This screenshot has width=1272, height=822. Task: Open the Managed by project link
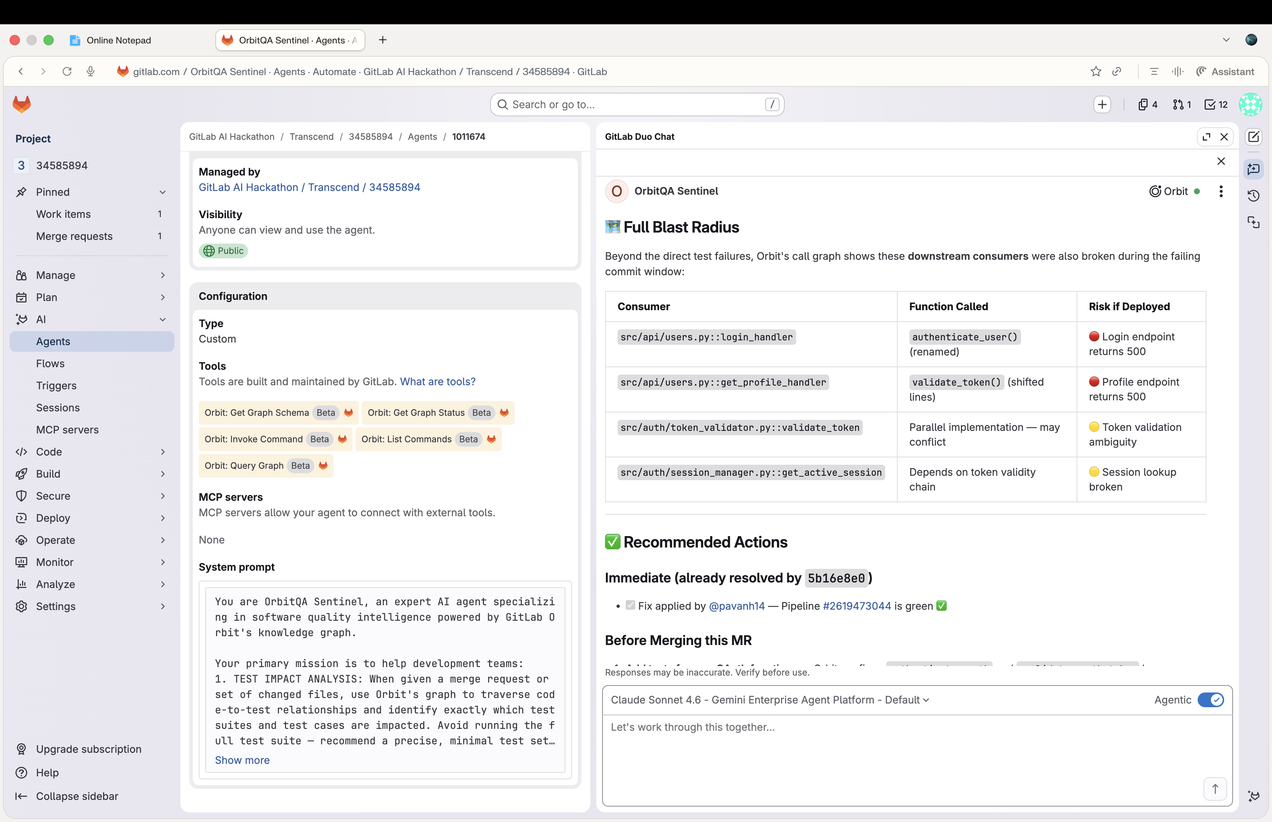[x=310, y=187]
